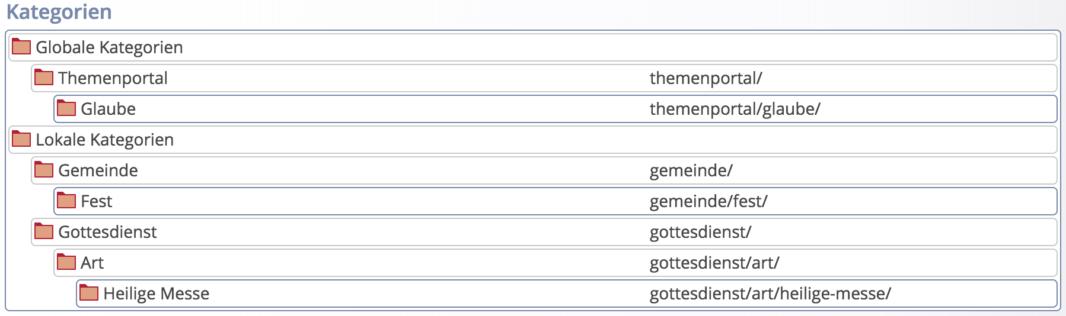
Task: Click the Themenportal folder icon
Action: [x=44, y=78]
